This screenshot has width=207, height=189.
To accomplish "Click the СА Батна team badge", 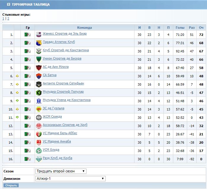I will pos(38,76).
